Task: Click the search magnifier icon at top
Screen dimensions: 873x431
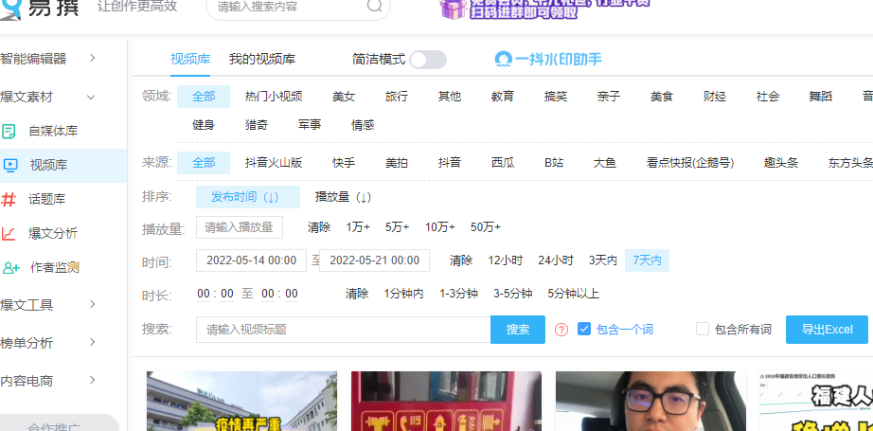Action: tap(375, 6)
